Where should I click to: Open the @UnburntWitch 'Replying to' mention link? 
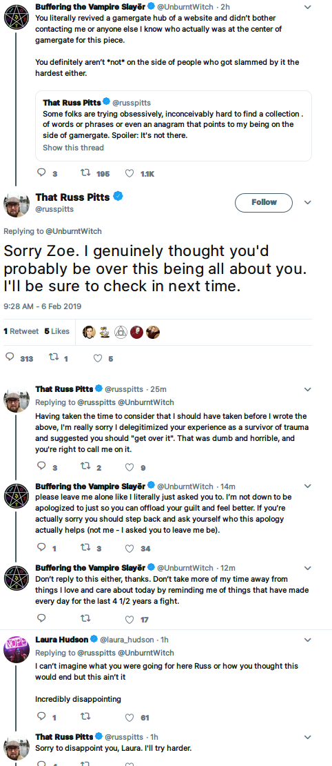click(74, 231)
